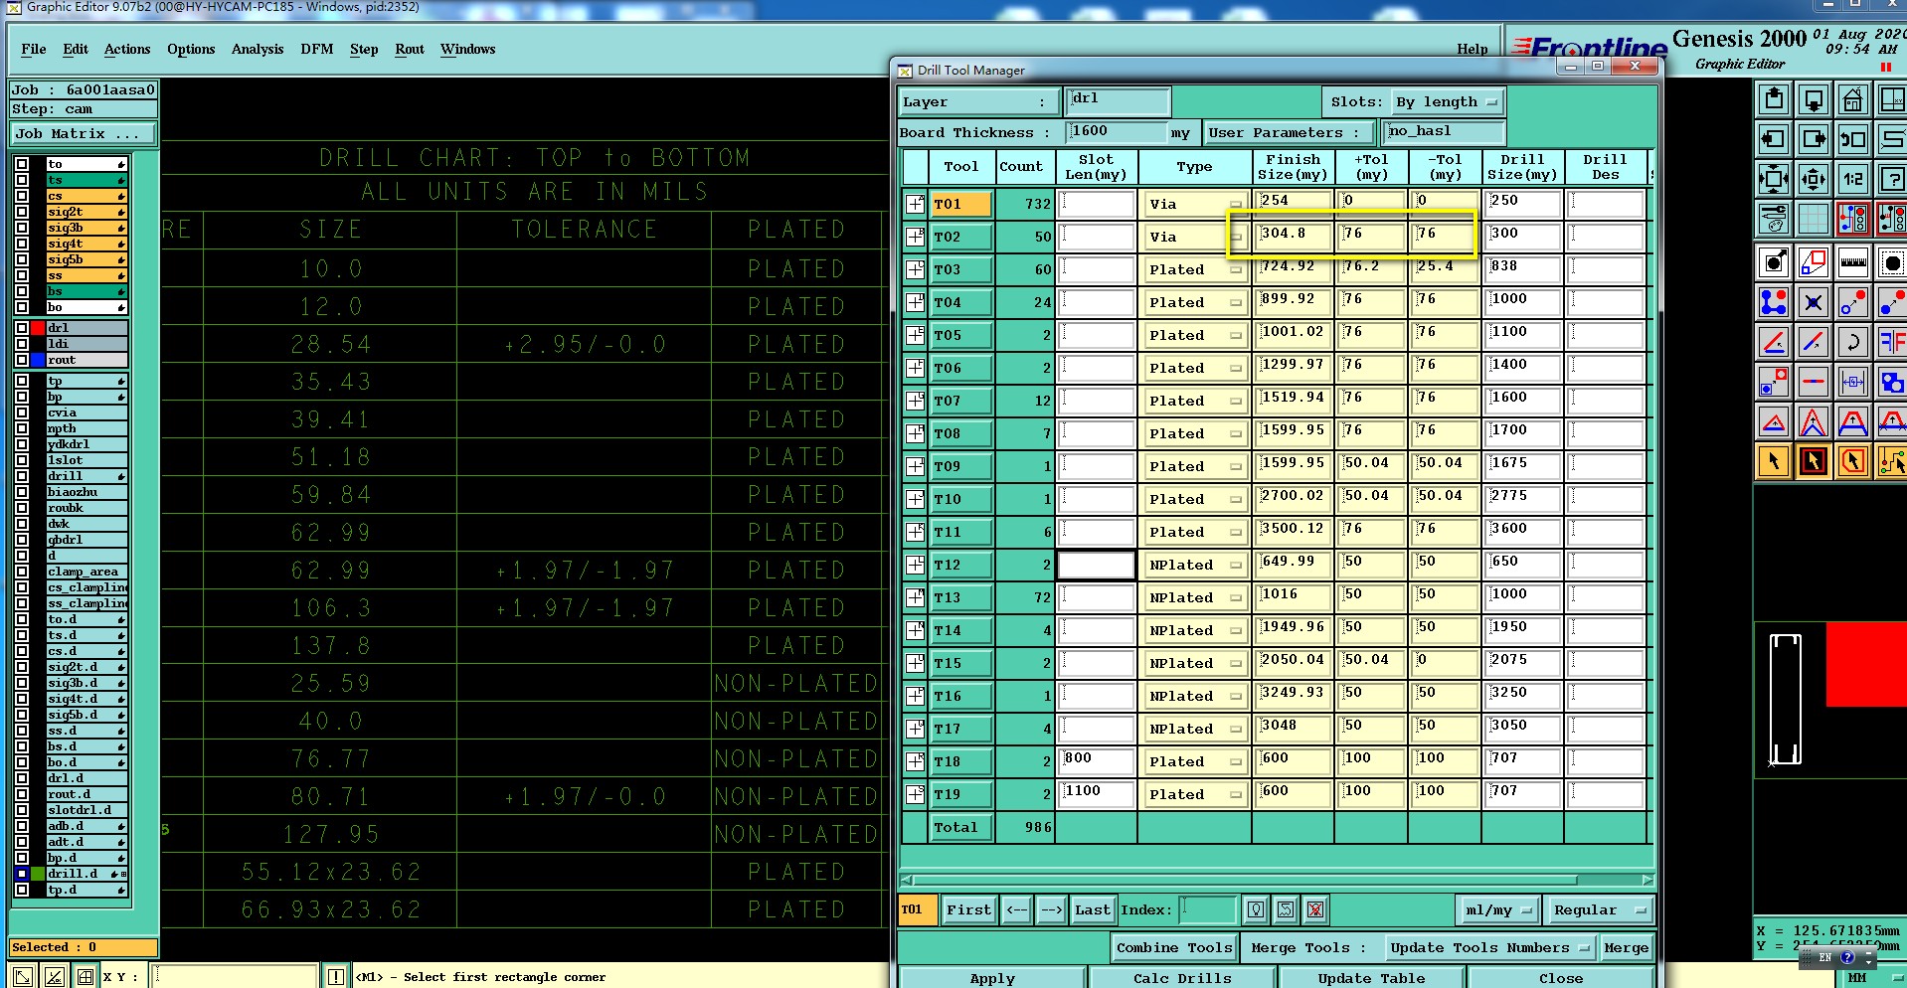Click the home view icon in right toolbar

click(1852, 100)
